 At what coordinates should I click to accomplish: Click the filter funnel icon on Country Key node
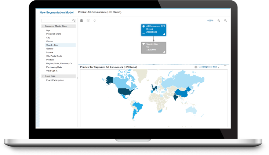coord(143,44)
